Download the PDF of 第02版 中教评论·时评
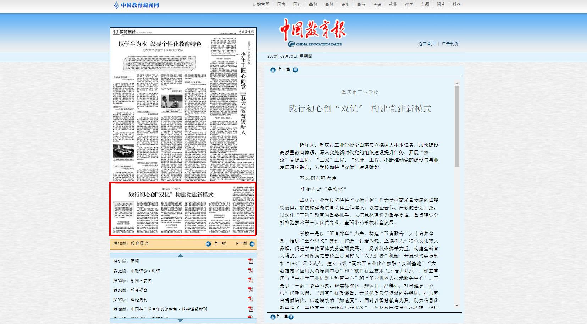Screen dimensions: 587x324 pyautogui.click(x=250, y=271)
